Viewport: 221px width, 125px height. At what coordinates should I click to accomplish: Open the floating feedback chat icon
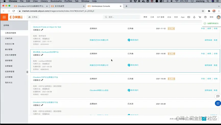[x=218, y=96]
